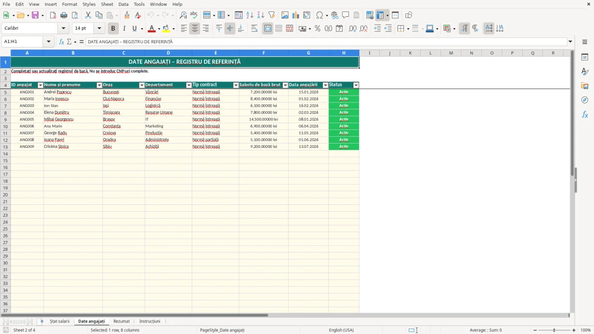Insert special character omega icon

tap(320, 15)
